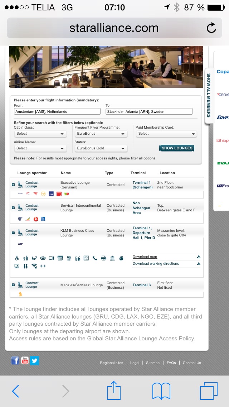Tap the Safari share icon
This screenshot has height=407, width=229.
pyautogui.click(x=114, y=391)
